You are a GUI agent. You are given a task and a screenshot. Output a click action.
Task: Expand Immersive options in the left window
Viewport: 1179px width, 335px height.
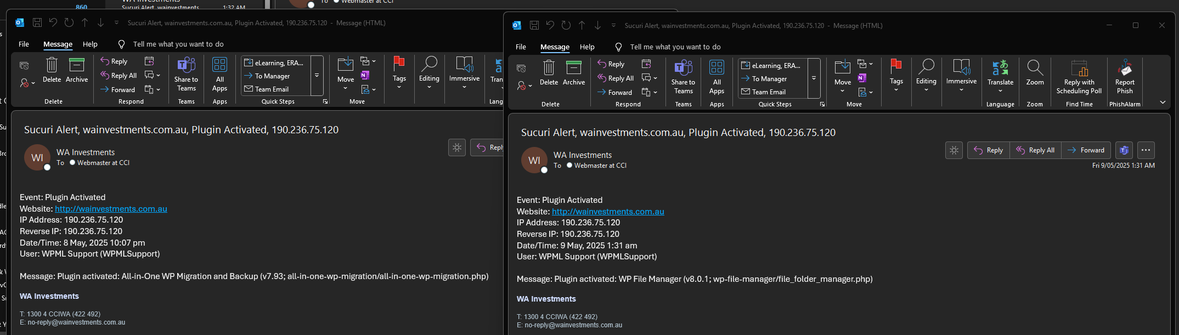[x=464, y=73]
